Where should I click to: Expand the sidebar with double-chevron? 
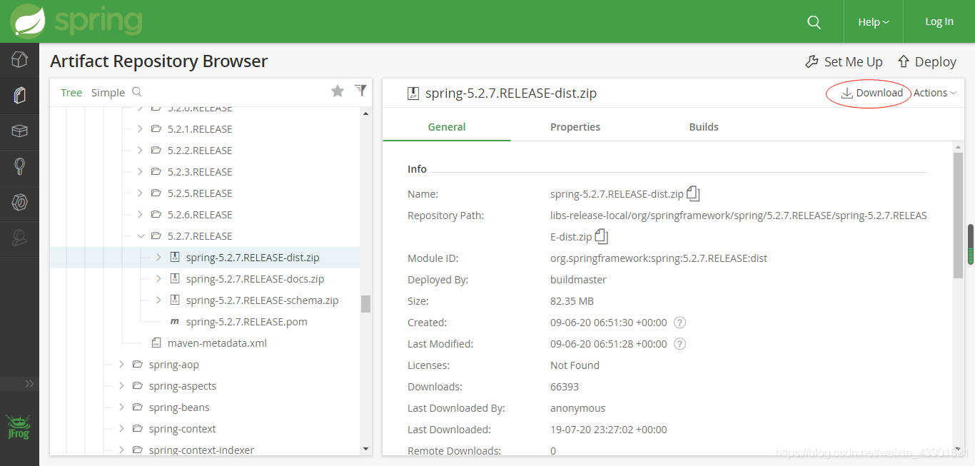29,384
